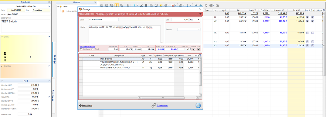Click the blue building toolbar icon
This screenshot has height=117, width=326.
(134, 5)
